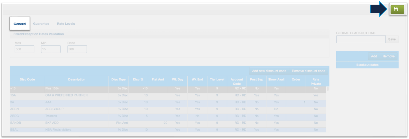This screenshot has width=409, height=139.
Task: Click the green save disk icon
Action: point(396,10)
